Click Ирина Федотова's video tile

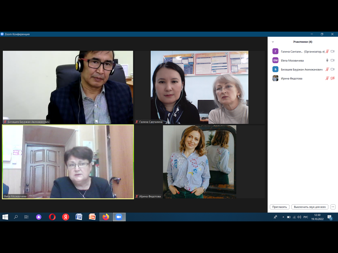coord(199,161)
